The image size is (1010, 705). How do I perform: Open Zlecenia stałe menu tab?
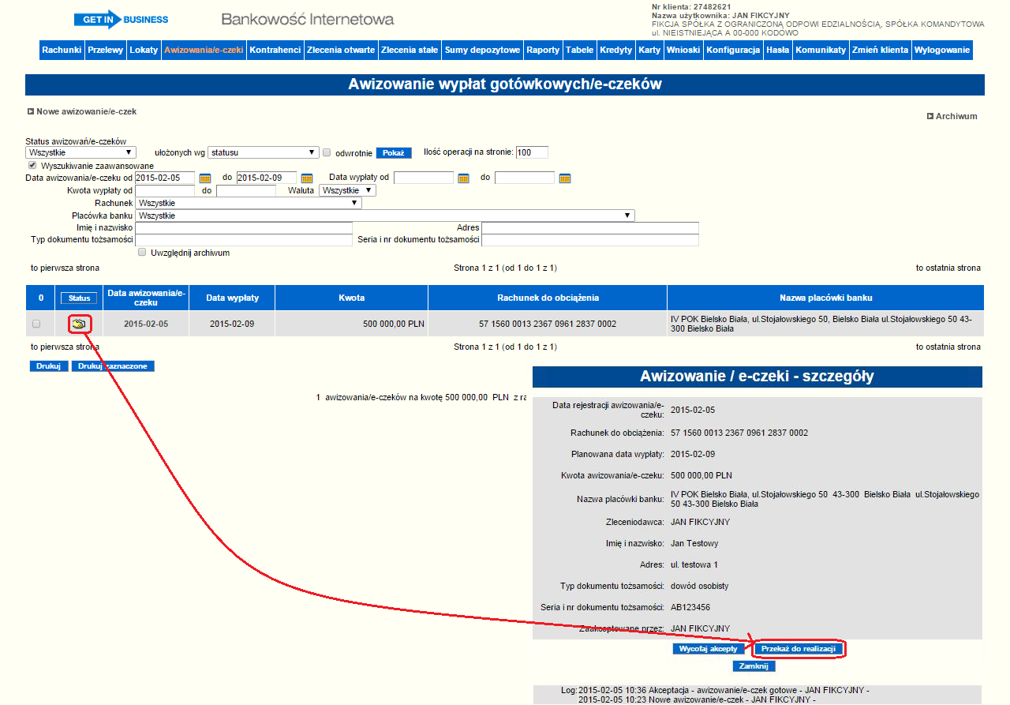(x=410, y=50)
